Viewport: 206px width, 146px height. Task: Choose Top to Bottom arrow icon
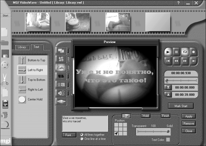coord(22,80)
